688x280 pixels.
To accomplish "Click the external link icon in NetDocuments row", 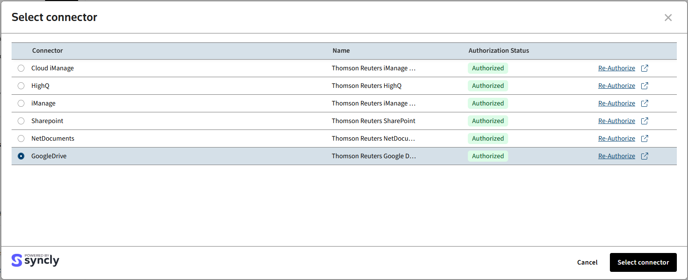I will coord(644,138).
